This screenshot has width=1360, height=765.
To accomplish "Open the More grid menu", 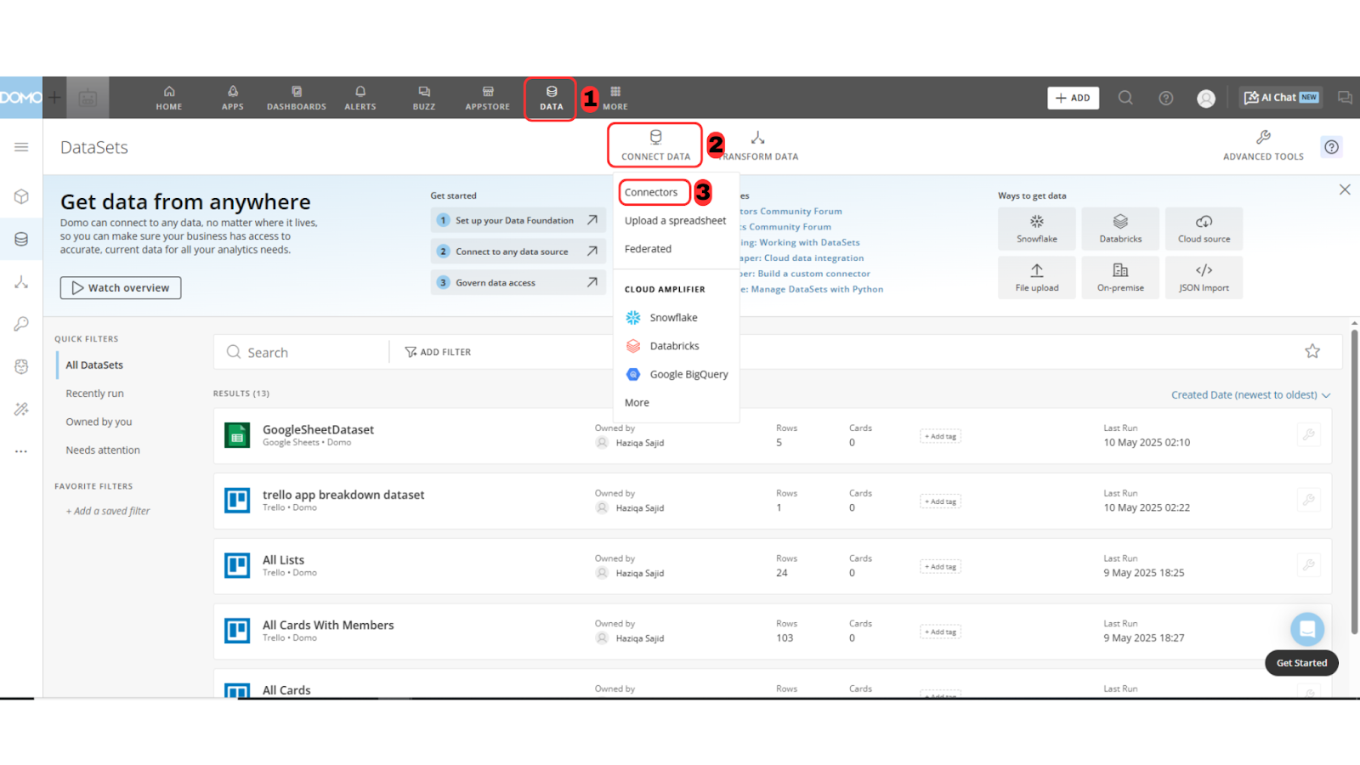I will tap(615, 98).
